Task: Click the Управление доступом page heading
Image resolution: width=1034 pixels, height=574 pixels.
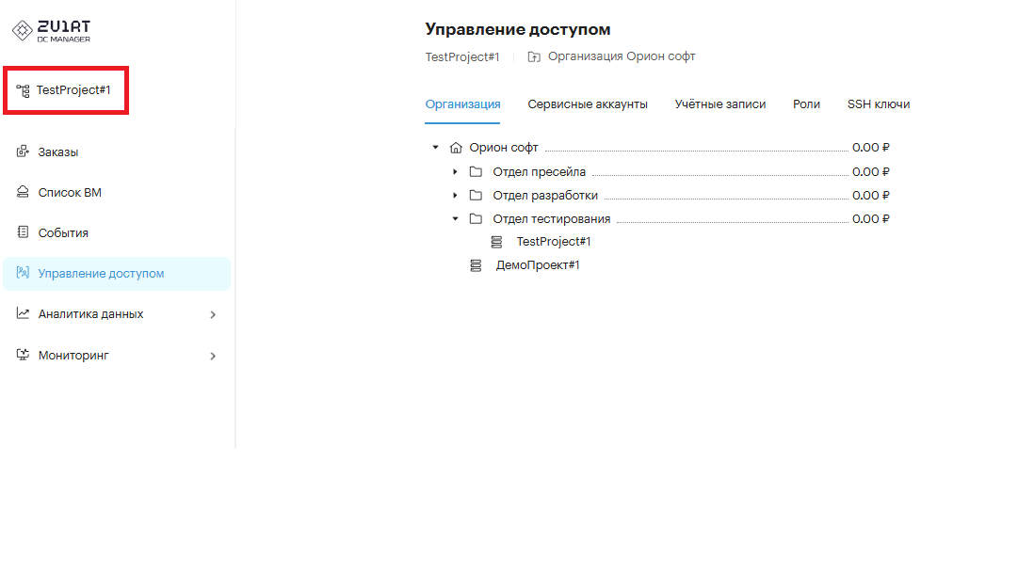Action: coord(518,30)
